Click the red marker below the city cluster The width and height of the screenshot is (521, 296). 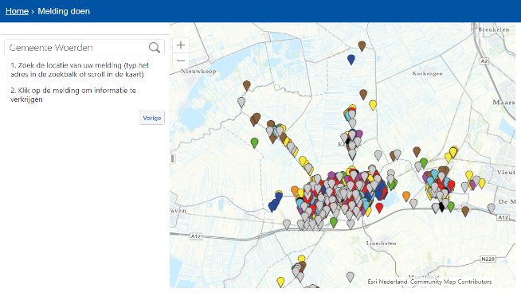379,208
